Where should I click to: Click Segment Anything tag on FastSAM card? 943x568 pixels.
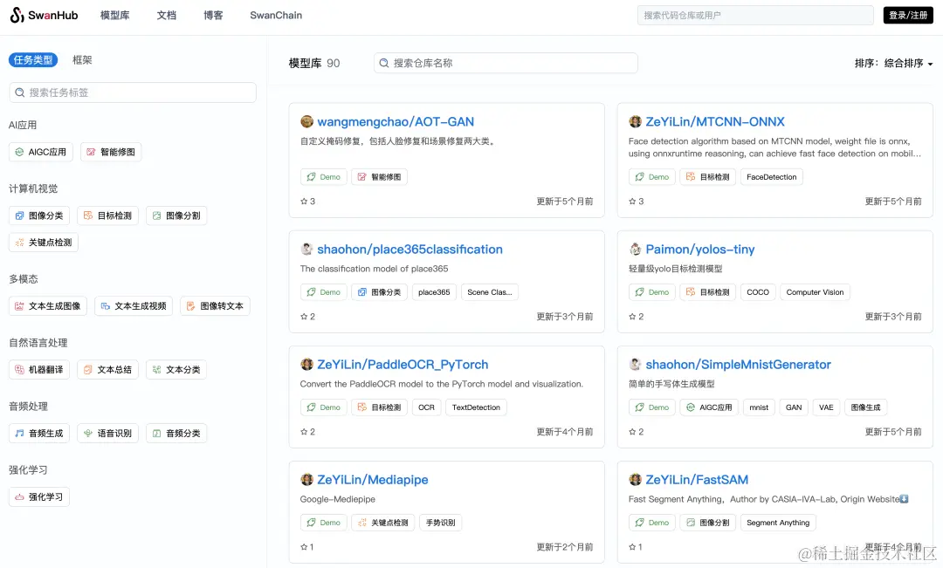click(778, 523)
